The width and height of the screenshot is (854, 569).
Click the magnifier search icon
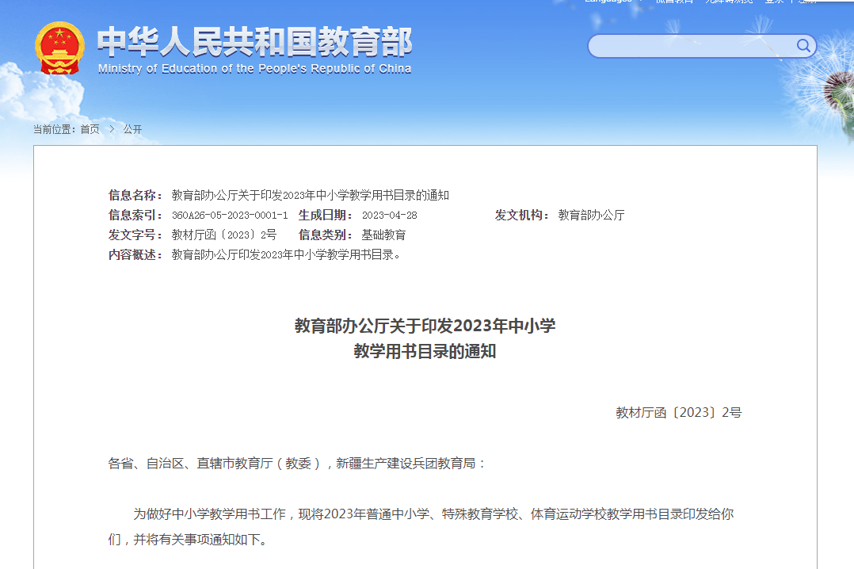coord(803,46)
